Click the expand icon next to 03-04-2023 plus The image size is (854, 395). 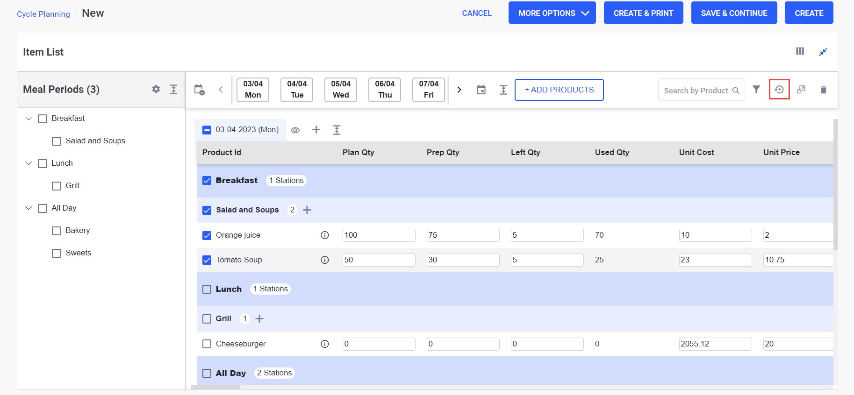[337, 130]
